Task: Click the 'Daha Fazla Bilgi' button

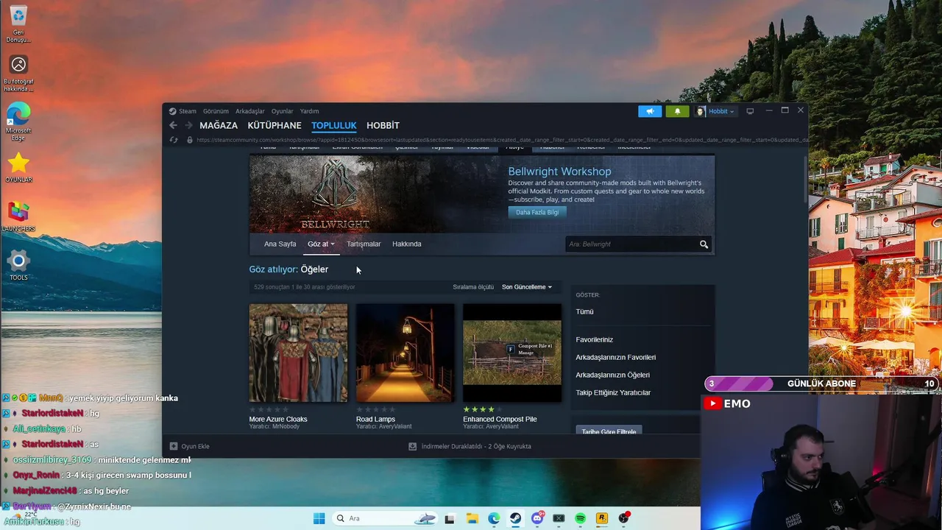Action: [537, 212]
